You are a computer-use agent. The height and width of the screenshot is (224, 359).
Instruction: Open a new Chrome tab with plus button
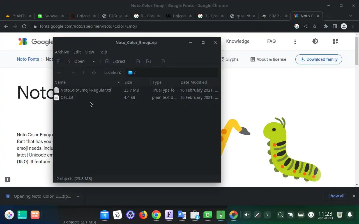pos(329,16)
